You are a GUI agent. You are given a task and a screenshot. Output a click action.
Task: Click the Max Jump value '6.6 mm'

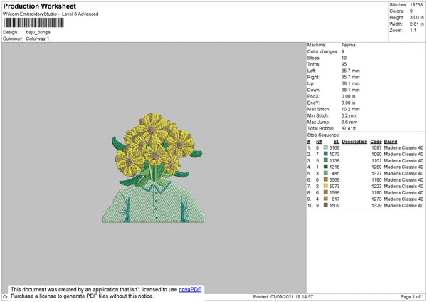349,122
